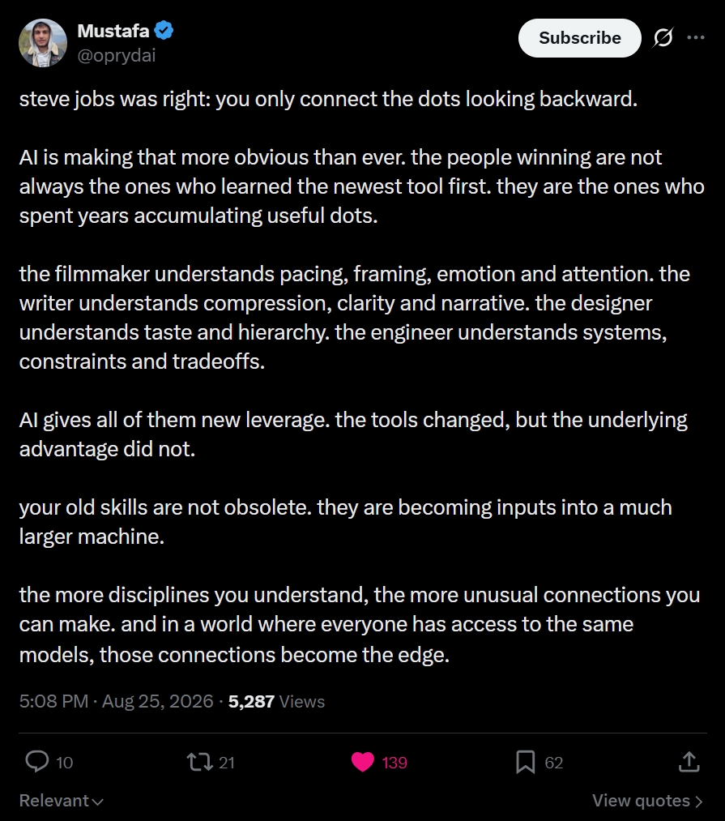Click the chevron next to View quotes
The height and width of the screenshot is (821, 725).
[698, 801]
